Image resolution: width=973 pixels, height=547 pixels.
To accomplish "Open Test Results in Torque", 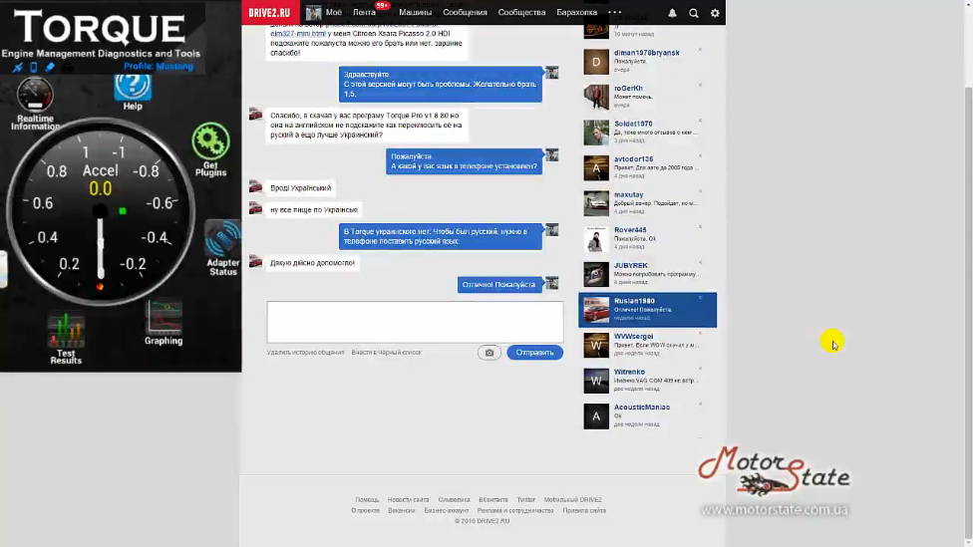I will click(66, 338).
